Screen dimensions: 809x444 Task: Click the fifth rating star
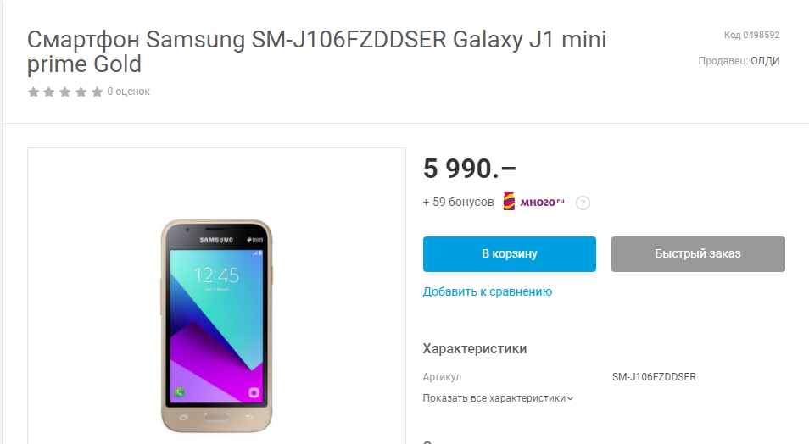pos(97,92)
